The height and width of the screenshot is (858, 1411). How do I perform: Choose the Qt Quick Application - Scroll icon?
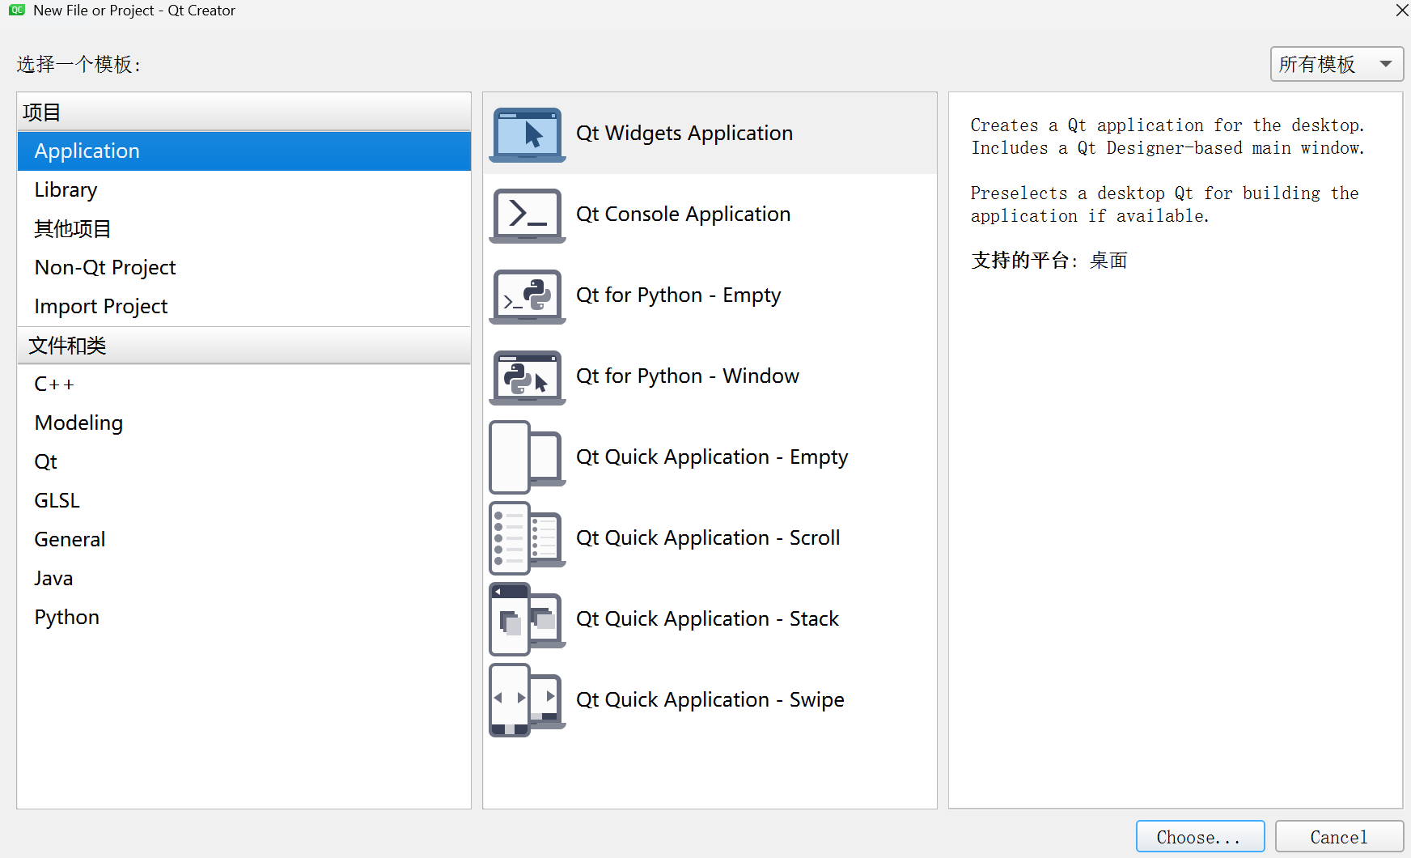click(x=528, y=538)
